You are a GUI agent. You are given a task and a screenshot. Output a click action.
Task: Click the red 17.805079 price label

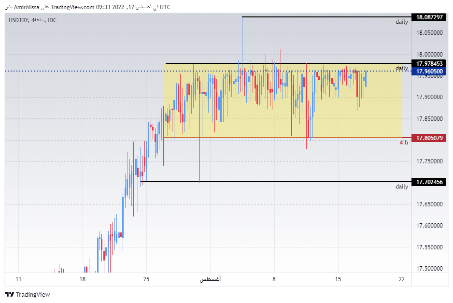pos(429,138)
